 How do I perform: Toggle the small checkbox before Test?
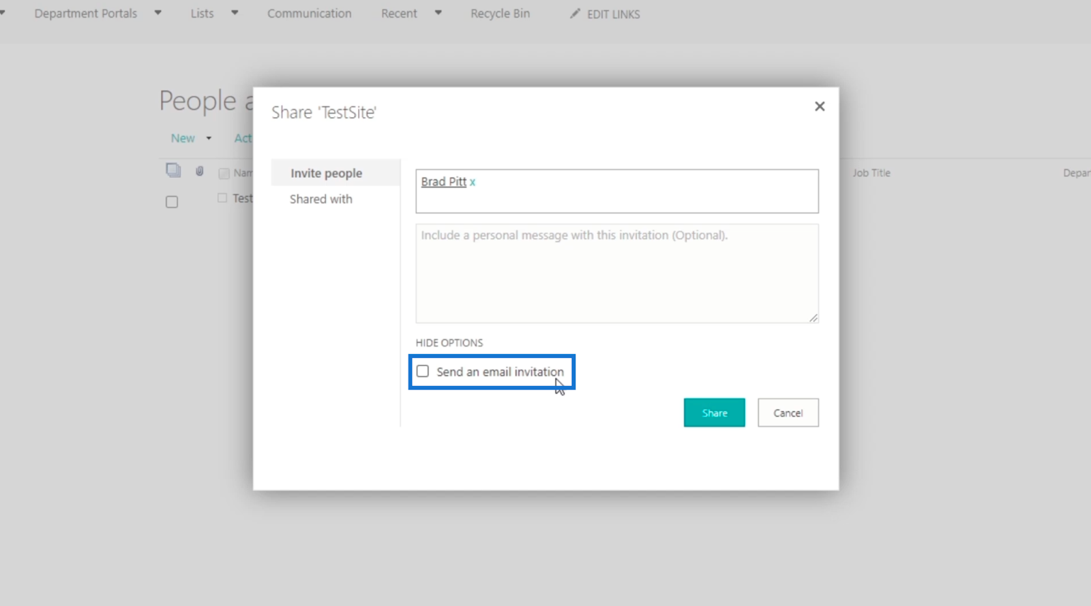222,198
